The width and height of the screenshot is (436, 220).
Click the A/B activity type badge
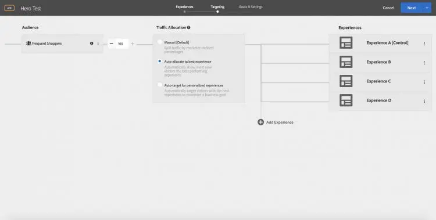point(9,8)
